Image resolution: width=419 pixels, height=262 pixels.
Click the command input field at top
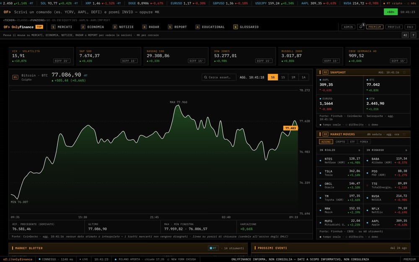pyautogui.click(x=197, y=12)
